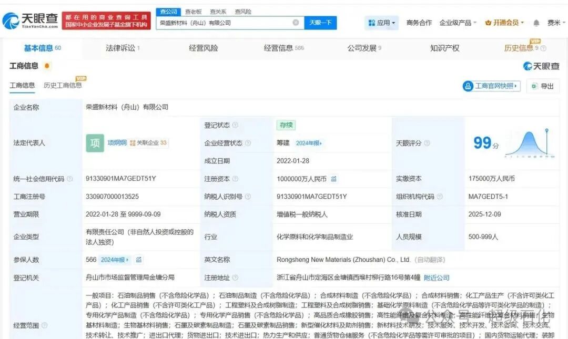Clear the search box with the X icon
This screenshot has width=568, height=339.
click(x=296, y=23)
